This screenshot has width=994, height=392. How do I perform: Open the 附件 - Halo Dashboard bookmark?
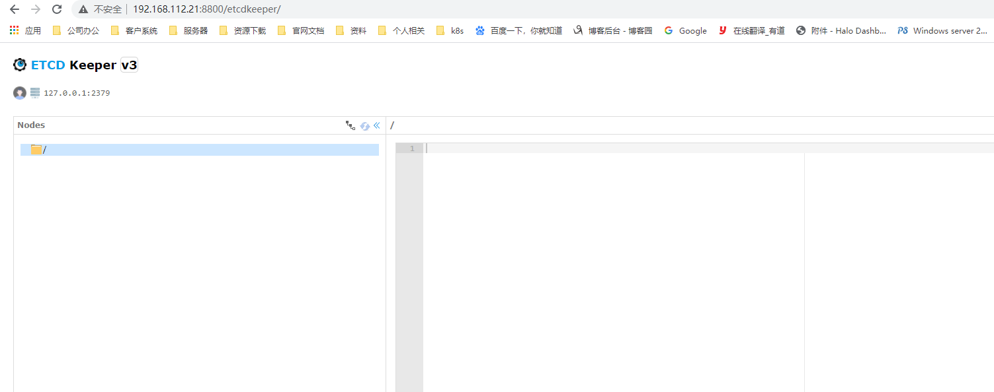841,30
